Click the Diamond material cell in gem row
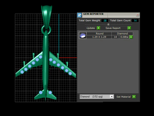The height and width of the screenshot is (116, 154). click(122, 34)
